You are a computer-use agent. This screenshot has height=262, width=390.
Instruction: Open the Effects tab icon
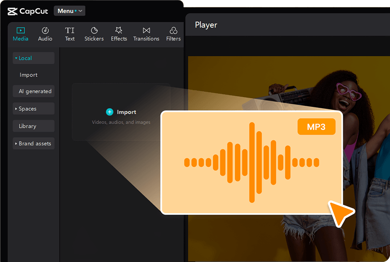coord(118,30)
